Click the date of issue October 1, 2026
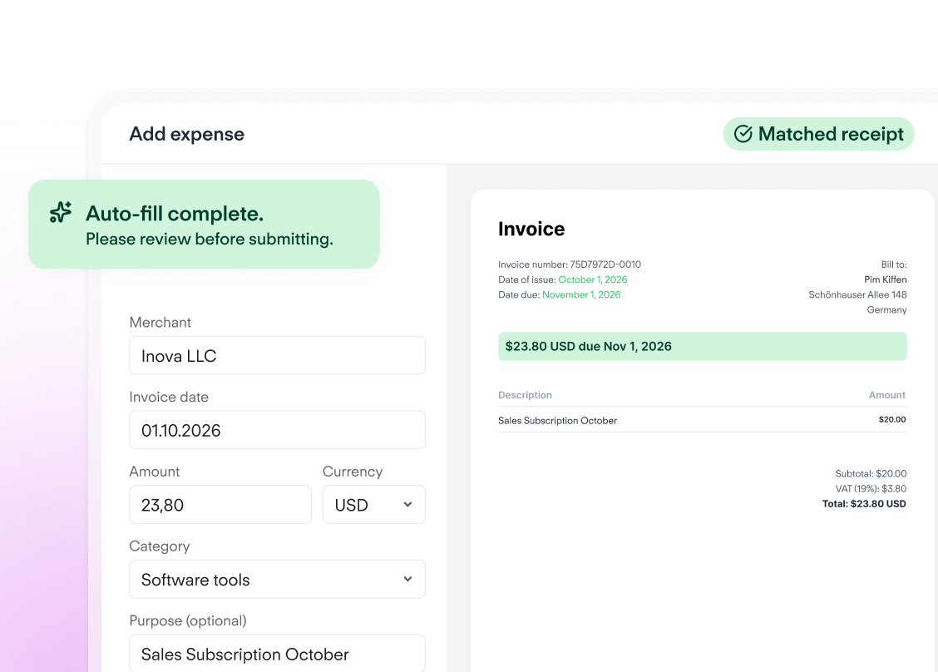Image resolution: width=938 pixels, height=672 pixels. pyautogui.click(x=593, y=279)
